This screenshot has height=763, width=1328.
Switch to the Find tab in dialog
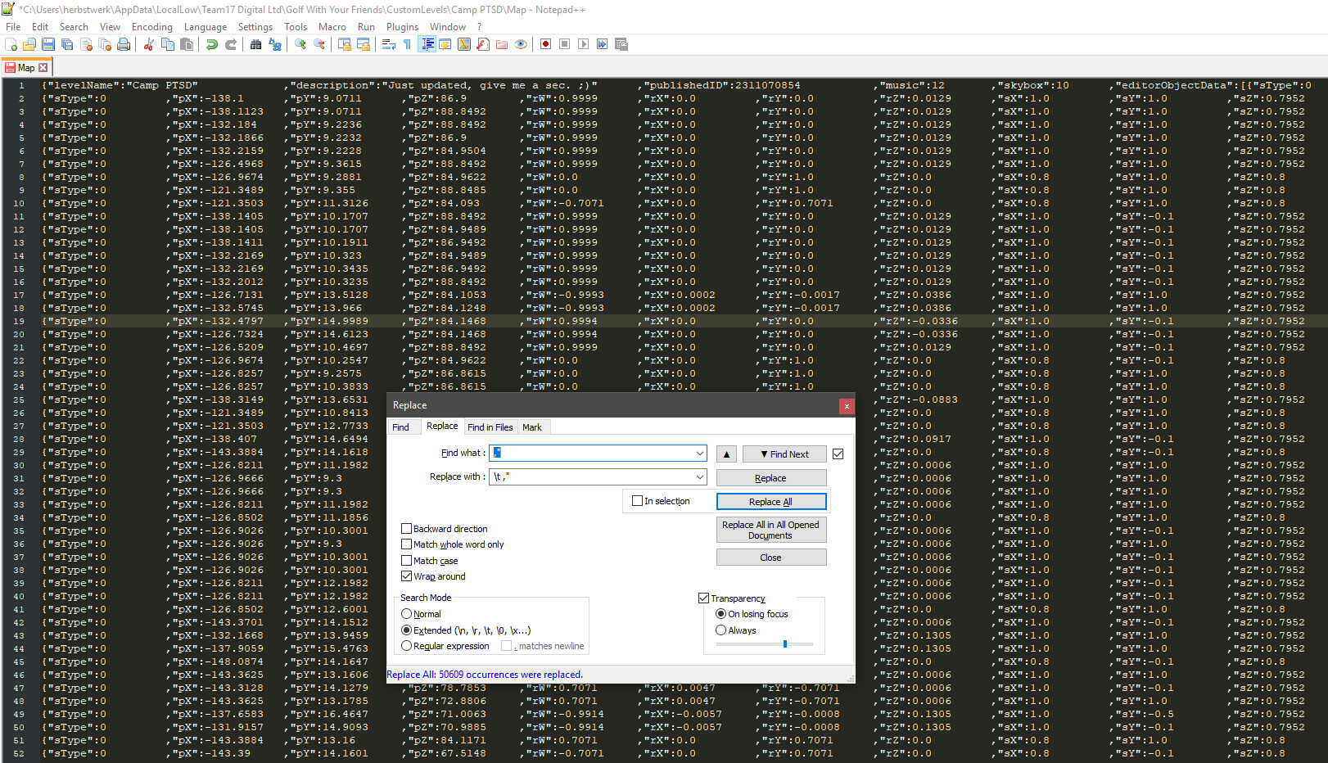(x=400, y=427)
